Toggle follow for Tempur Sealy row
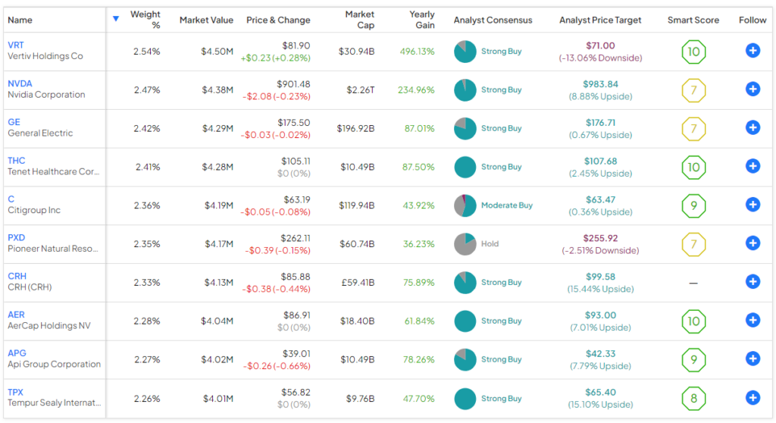This screenshot has width=776, height=423. [x=753, y=397]
